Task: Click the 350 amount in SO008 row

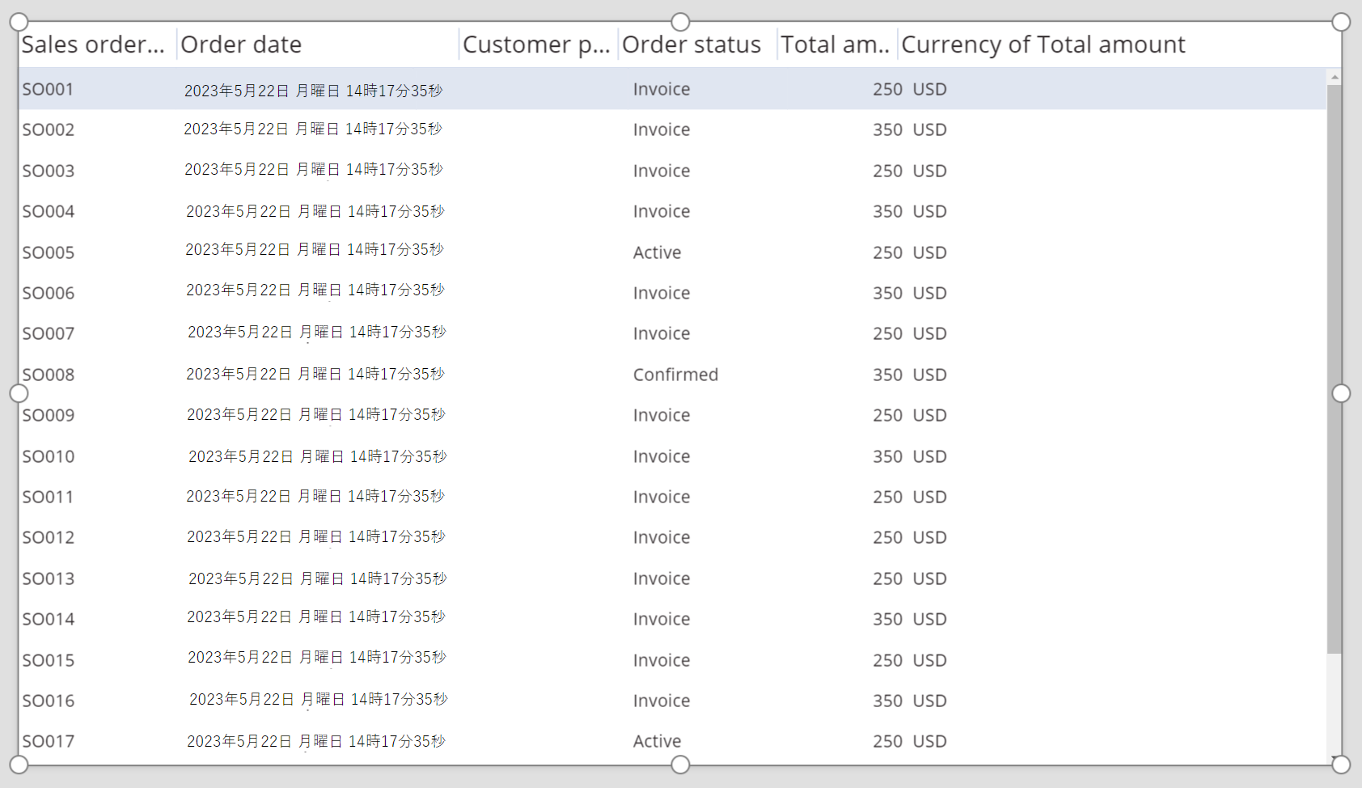Action: point(887,375)
